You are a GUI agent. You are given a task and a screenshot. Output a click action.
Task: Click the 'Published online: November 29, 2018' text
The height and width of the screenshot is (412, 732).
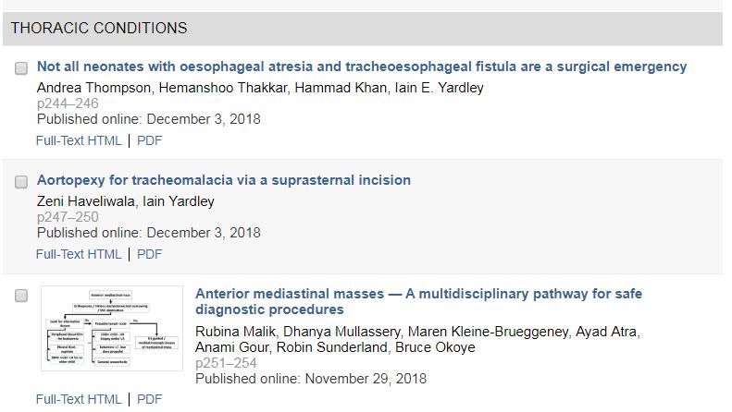point(311,379)
